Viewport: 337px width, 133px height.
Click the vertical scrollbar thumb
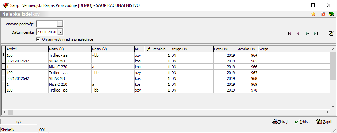coord(333,65)
